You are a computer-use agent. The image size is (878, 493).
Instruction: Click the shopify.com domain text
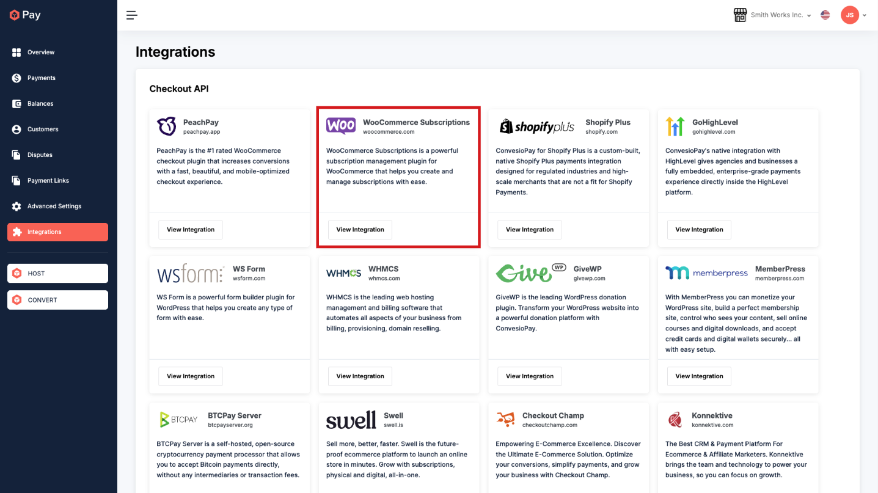click(x=601, y=132)
